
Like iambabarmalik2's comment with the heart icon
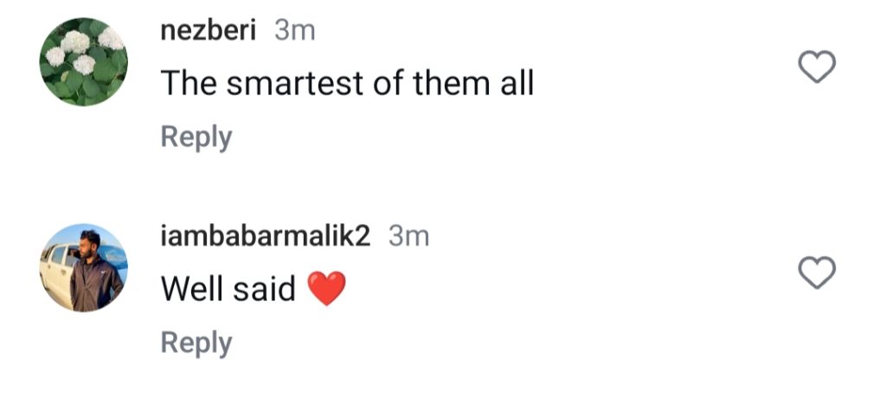pos(817,272)
